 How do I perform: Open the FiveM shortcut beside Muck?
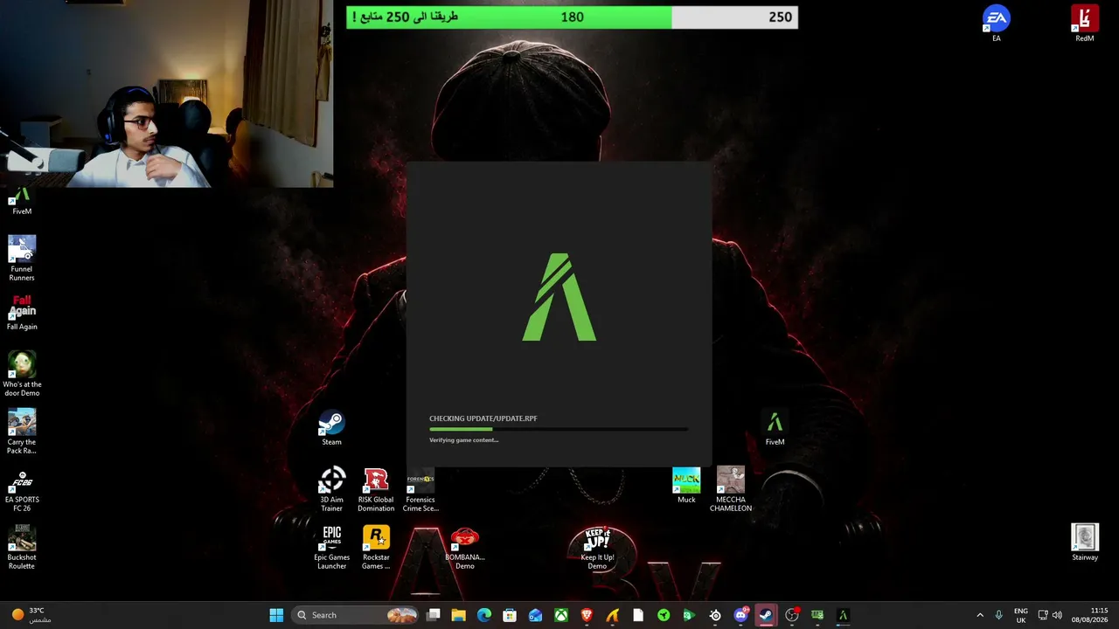[775, 428]
